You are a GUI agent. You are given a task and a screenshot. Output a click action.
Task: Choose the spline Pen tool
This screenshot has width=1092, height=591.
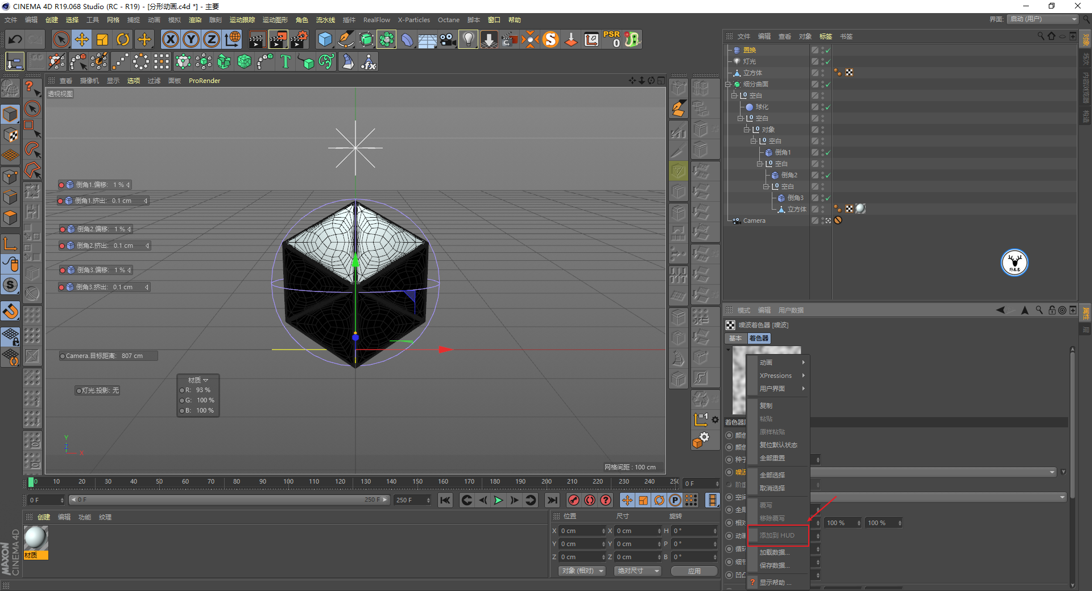pyautogui.click(x=345, y=39)
